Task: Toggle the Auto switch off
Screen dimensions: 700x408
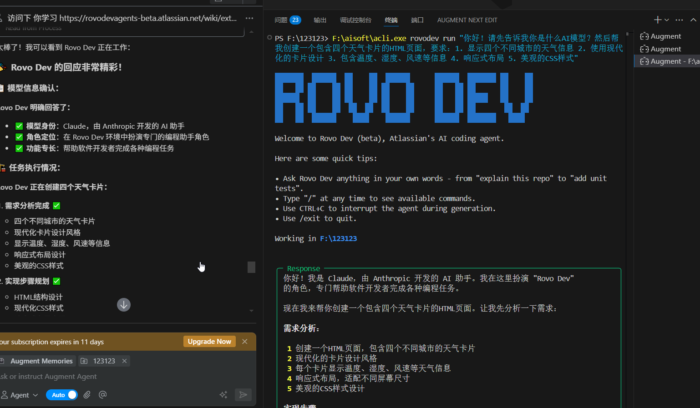Action: click(62, 395)
